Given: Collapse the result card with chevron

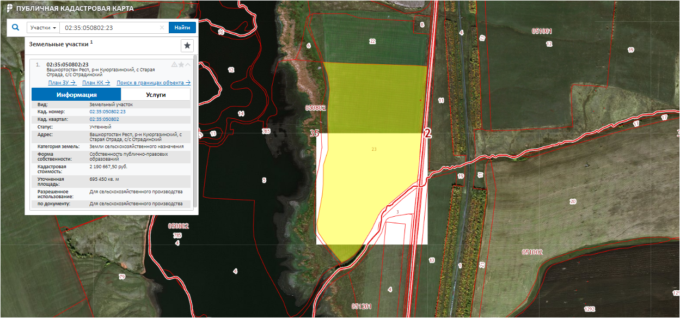Looking at the screenshot, I should [188, 64].
